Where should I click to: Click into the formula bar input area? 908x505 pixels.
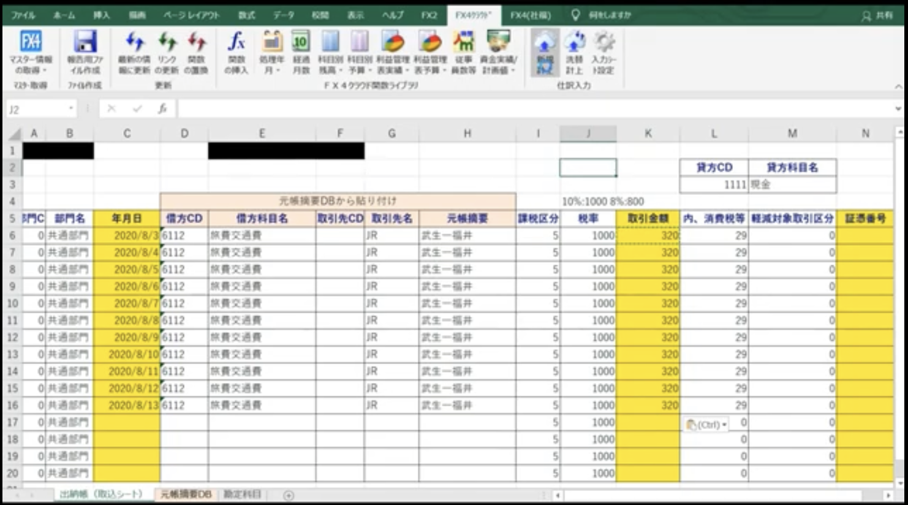click(x=533, y=109)
